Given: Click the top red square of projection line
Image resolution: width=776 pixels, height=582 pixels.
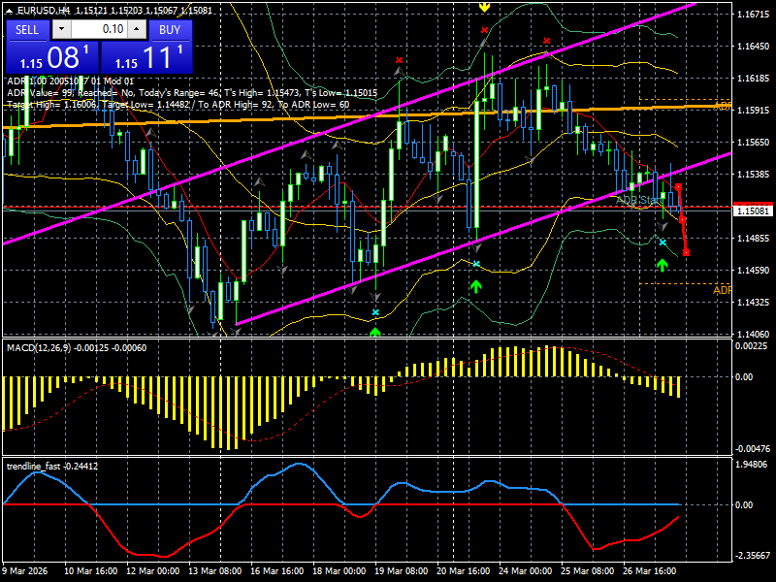Looking at the screenshot, I should (678, 186).
